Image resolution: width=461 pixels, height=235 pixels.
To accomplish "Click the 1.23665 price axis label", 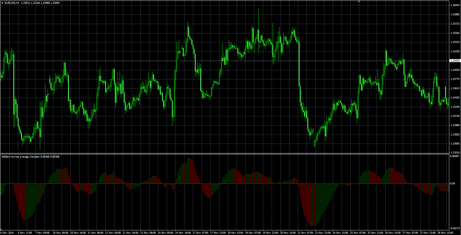I will point(455,144).
